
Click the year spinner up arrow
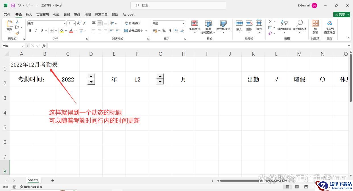click(91, 76)
